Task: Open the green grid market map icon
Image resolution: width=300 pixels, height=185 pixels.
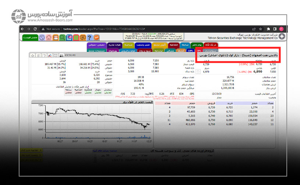Action: [x=76, y=37]
